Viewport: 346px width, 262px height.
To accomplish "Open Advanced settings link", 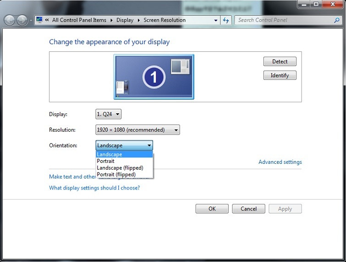I will [x=280, y=162].
